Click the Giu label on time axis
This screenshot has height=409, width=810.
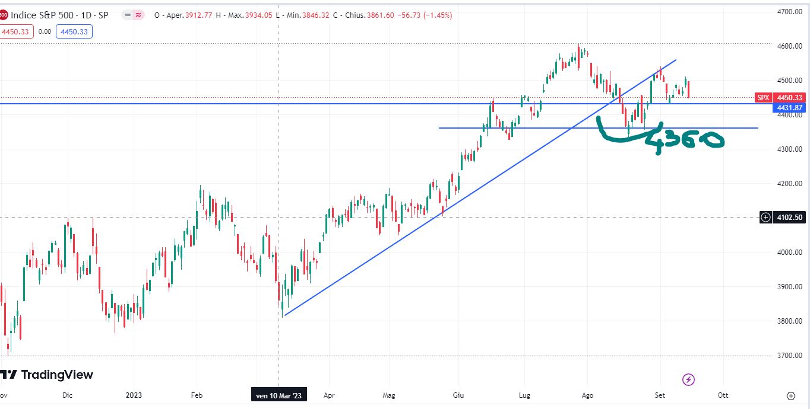[x=458, y=395]
